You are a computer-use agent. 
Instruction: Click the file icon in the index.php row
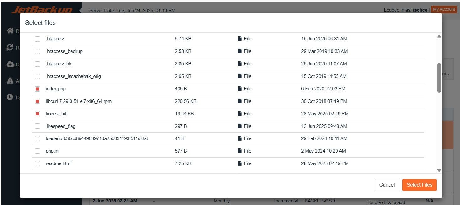coord(240,89)
